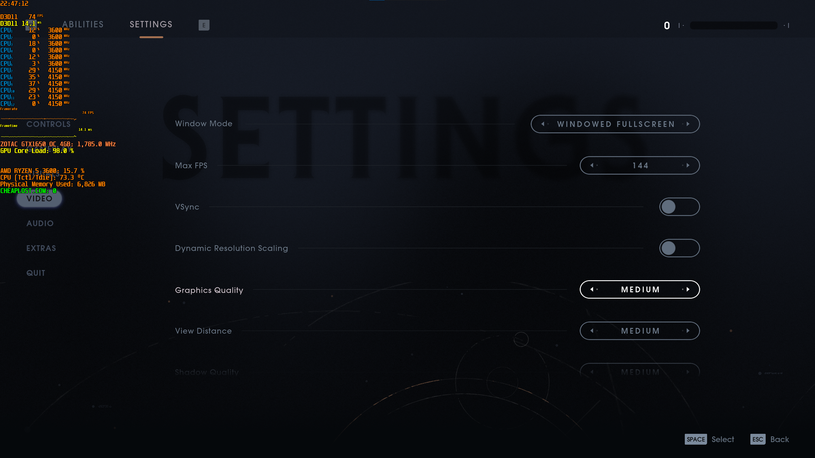Image resolution: width=815 pixels, height=458 pixels.
Task: Switch to the Abilities tab
Action: (x=83, y=24)
